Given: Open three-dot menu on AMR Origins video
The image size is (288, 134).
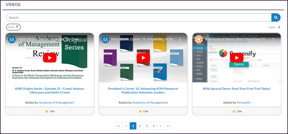Looking at the screenshot, I should click(86, 39).
